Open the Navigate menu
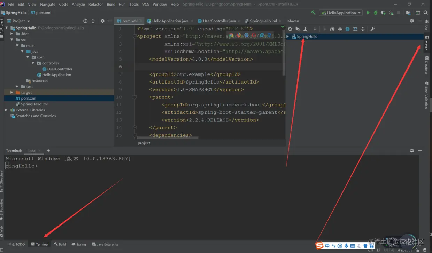This screenshot has width=432, height=253. [48, 4]
